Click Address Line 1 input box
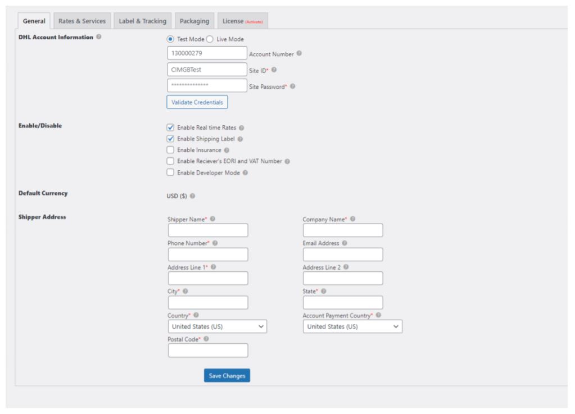 [208, 278]
